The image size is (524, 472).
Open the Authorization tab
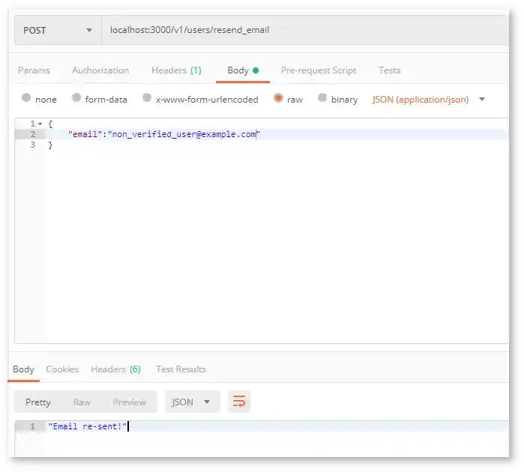point(100,70)
